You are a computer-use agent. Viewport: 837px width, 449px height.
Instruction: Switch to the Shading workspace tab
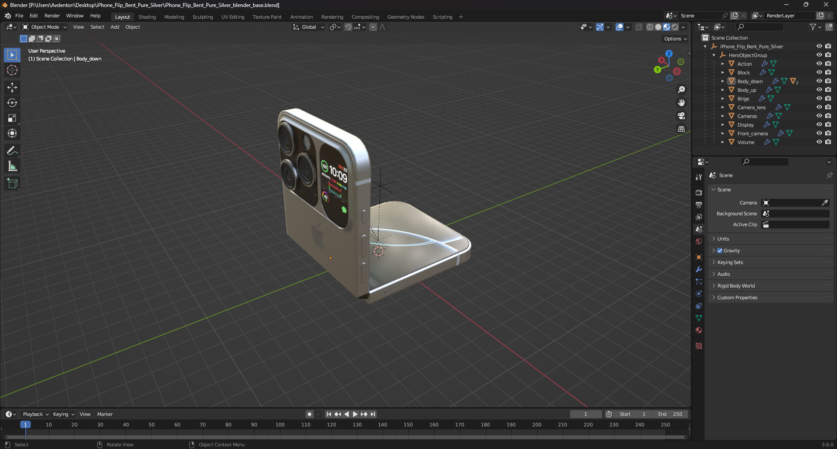(147, 17)
